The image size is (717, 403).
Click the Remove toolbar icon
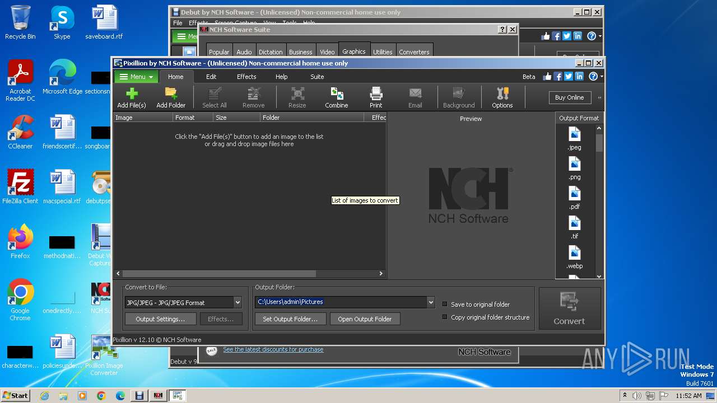click(253, 98)
